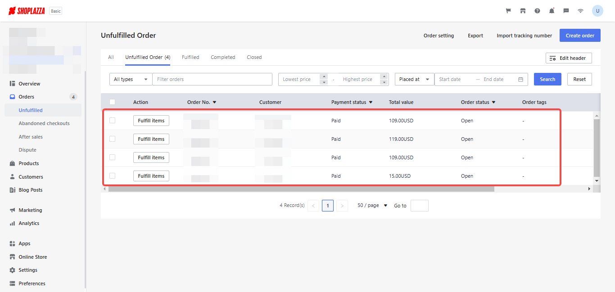Fulfill items for the 15.00USD order
The width and height of the screenshot is (615, 292).
(x=151, y=176)
